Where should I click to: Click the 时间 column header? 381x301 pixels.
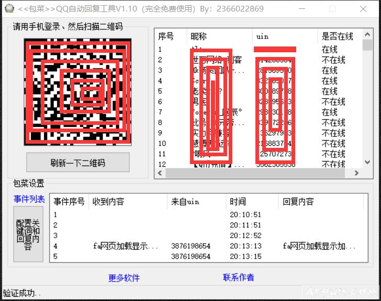coord(252,202)
